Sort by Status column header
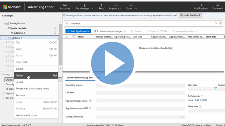 tap(81, 37)
